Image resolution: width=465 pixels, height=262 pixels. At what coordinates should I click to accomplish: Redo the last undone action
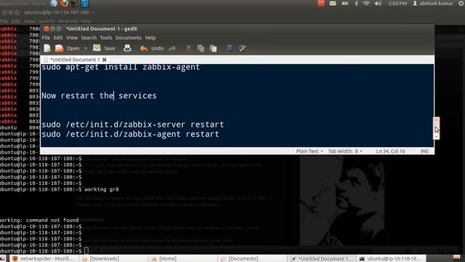click(172, 48)
